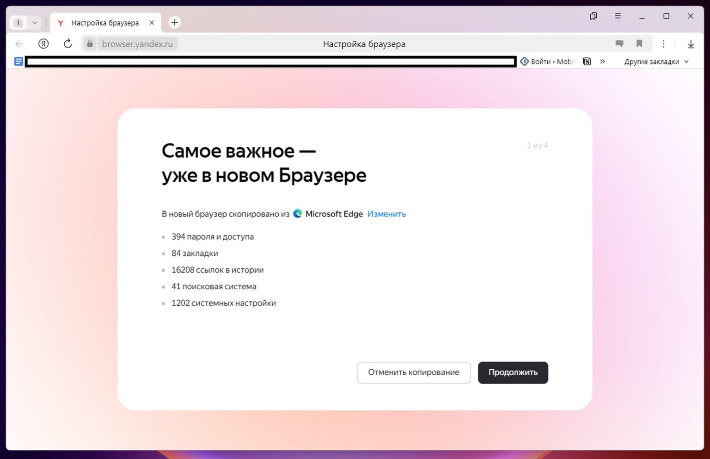Open the Yandex Browser hamburger menu

(x=618, y=16)
